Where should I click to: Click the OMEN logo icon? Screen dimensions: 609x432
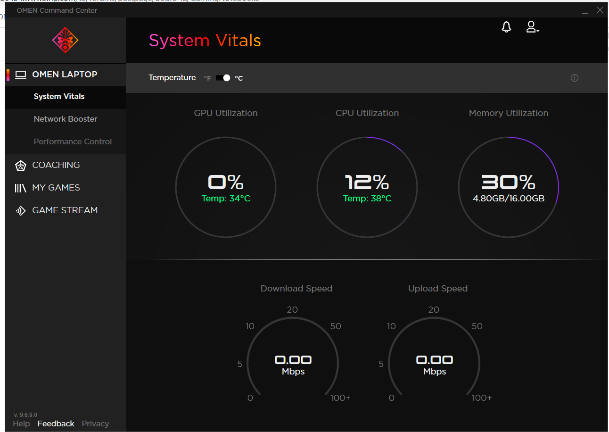coord(66,40)
